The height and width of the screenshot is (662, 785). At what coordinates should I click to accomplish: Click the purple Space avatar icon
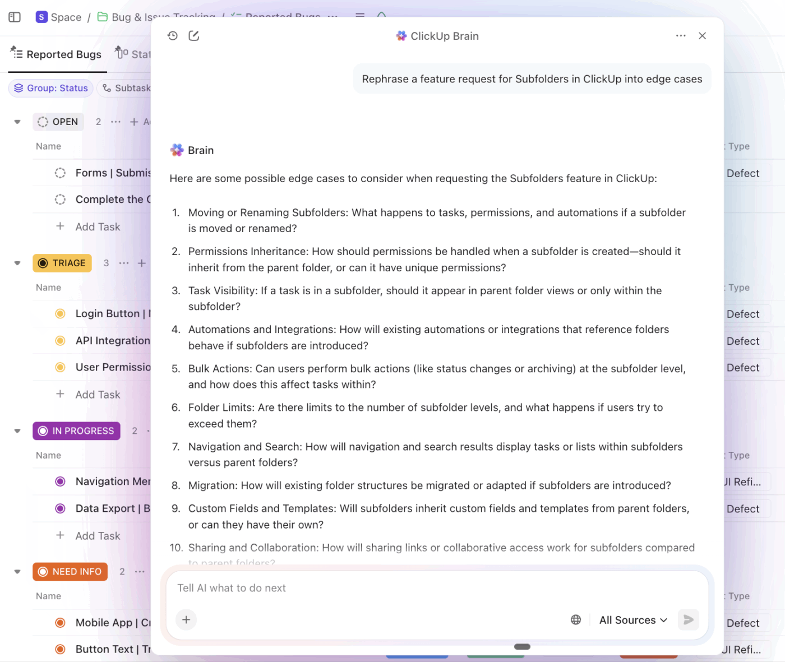(x=41, y=17)
